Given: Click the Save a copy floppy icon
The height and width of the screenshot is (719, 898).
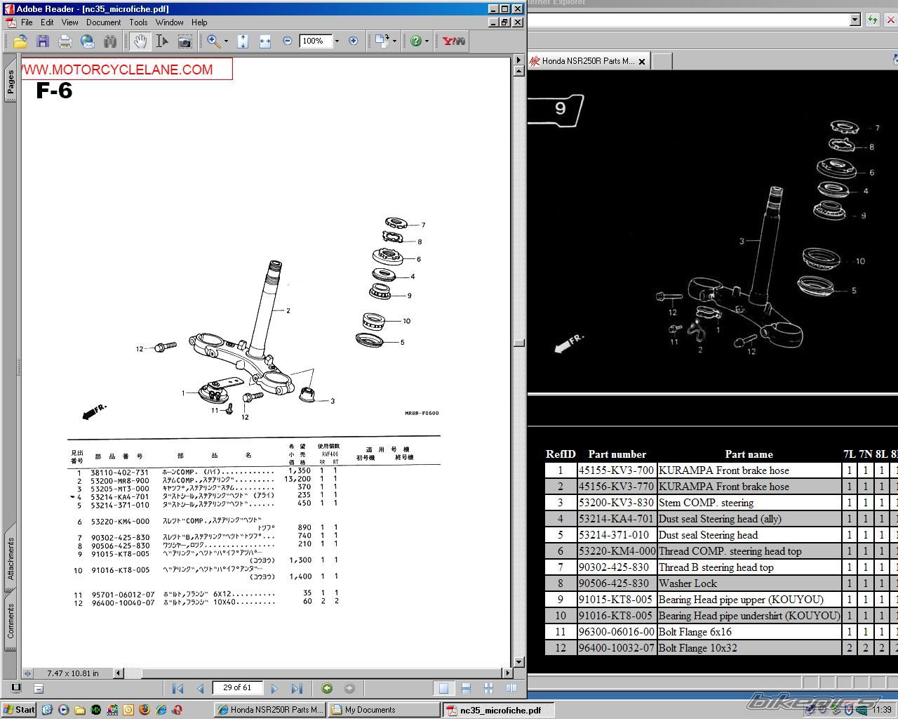Looking at the screenshot, I should click(43, 41).
